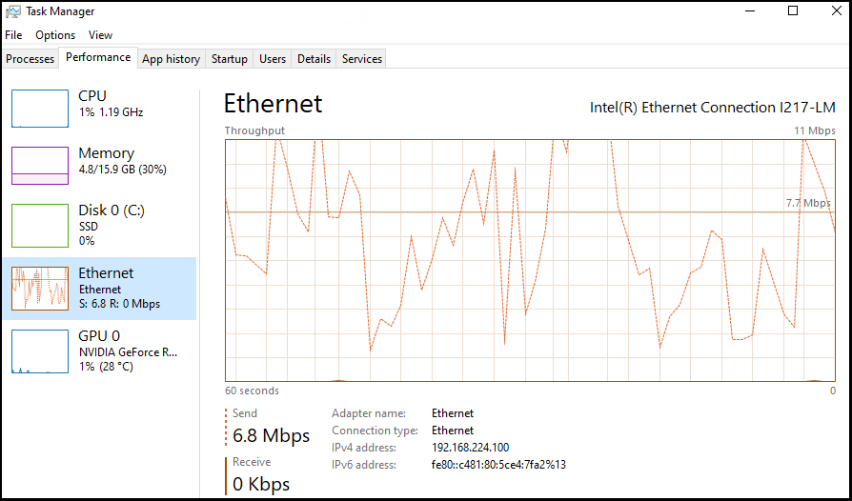Image resolution: width=852 pixels, height=501 pixels.
Task: Show the GPU 0 performance graph
Action: [x=40, y=351]
